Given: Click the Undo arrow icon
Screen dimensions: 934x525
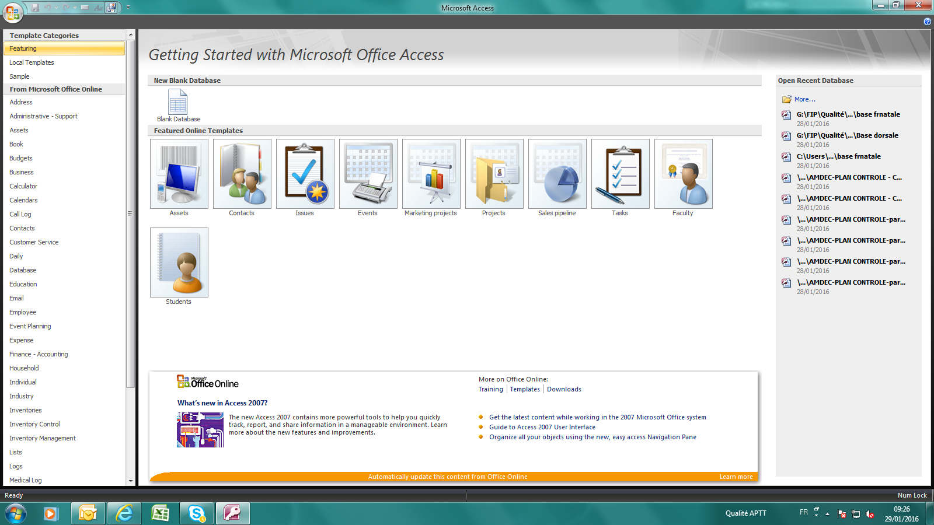Looking at the screenshot, I should [48, 8].
